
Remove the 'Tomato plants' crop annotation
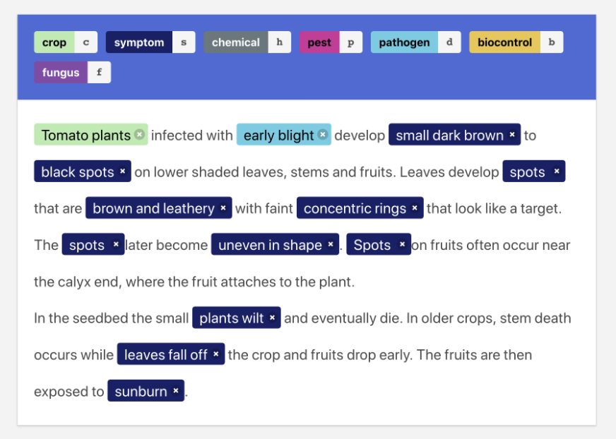139,135
